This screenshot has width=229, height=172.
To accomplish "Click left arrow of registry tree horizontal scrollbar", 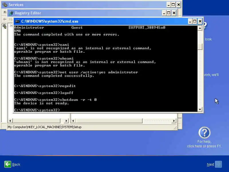I will 10,121.
